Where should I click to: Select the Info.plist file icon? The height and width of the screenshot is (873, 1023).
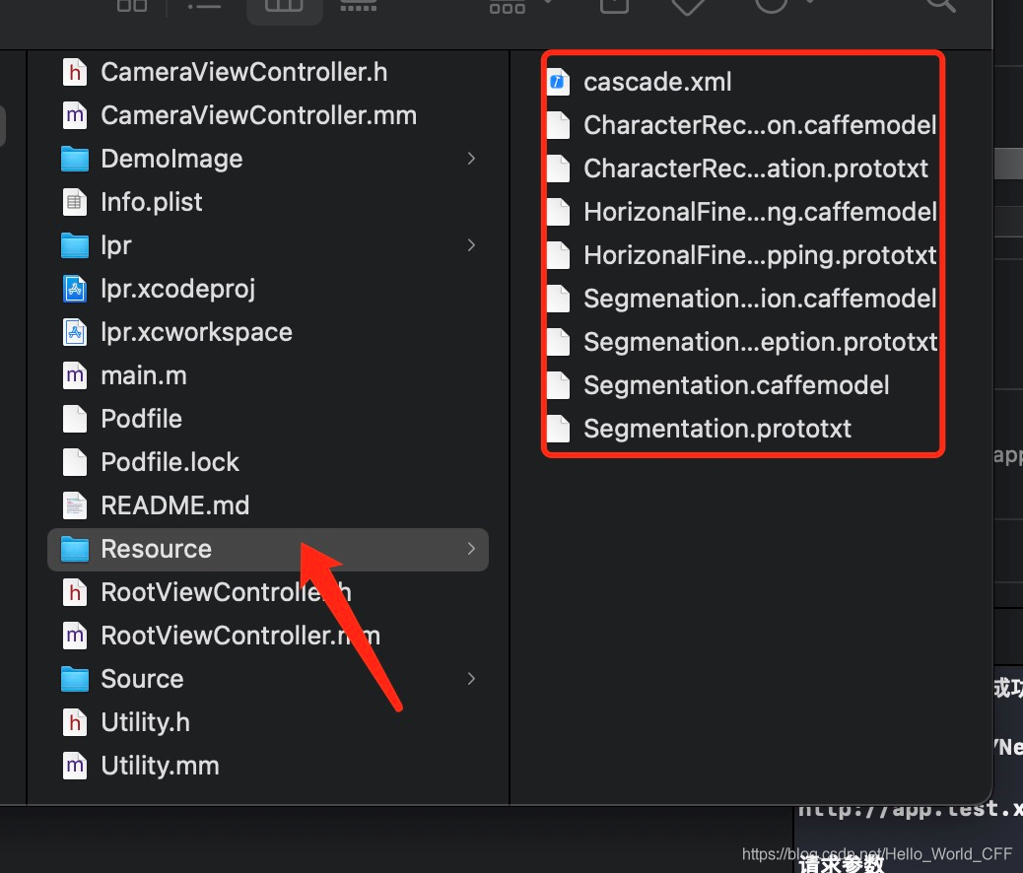(74, 202)
